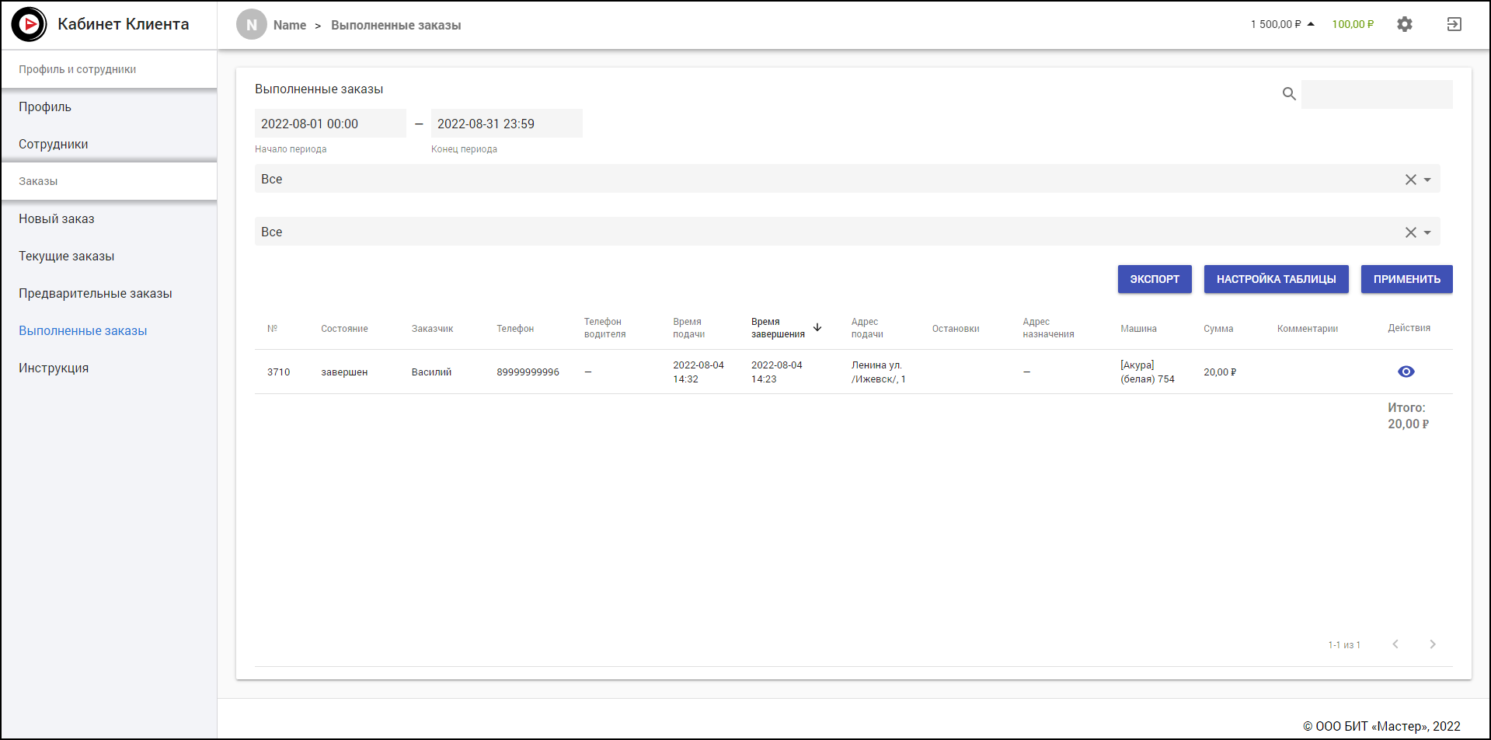Sort by Время завершения column arrow
The width and height of the screenshot is (1491, 740).
pyautogui.click(x=817, y=327)
